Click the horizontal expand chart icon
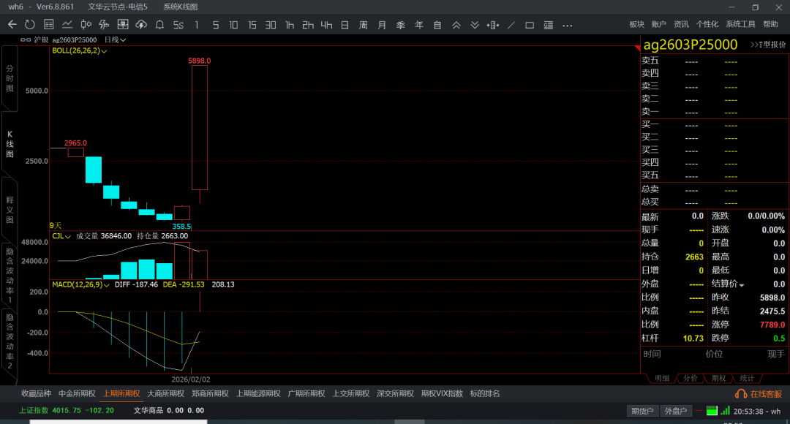Screen dimensions: 790x424 [493, 25]
